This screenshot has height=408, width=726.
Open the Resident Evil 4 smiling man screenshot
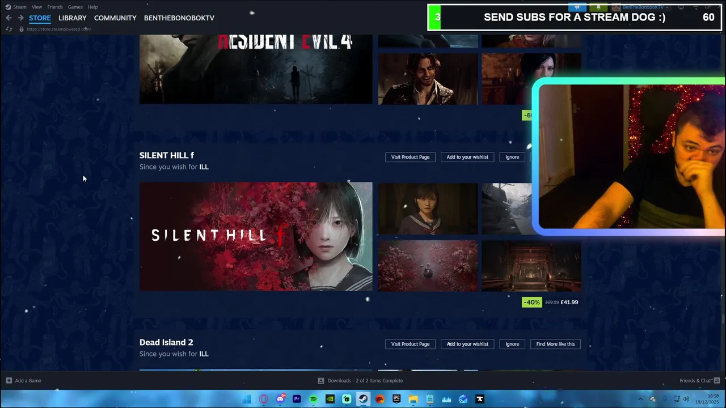point(428,79)
